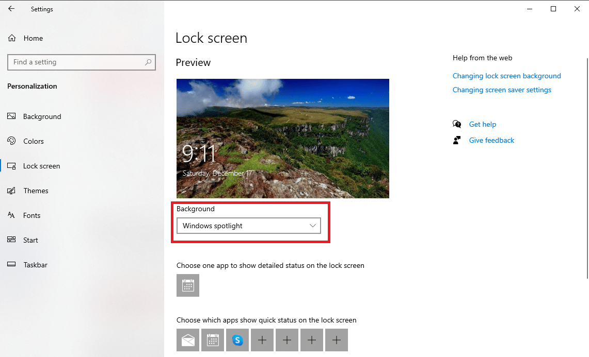Open Home in Settings sidebar
Image resolution: width=589 pixels, height=357 pixels.
[x=25, y=38]
